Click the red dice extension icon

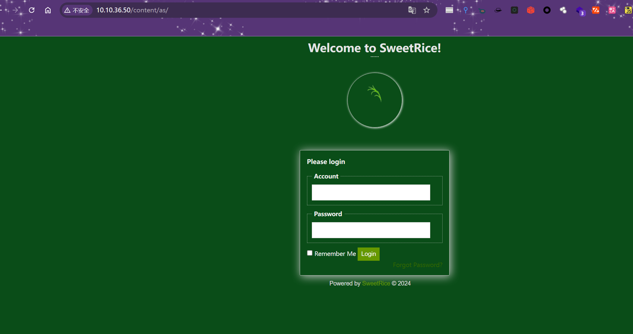click(531, 10)
